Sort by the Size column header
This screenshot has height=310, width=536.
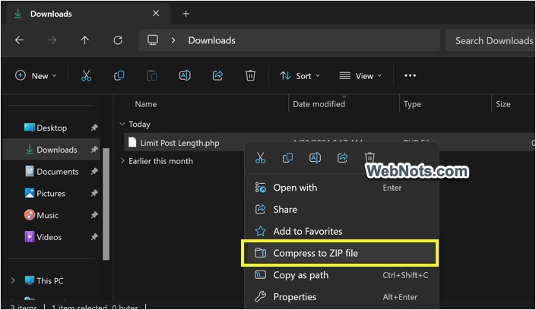[503, 104]
